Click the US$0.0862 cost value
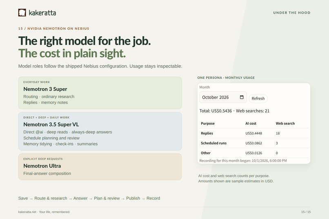329x219 pixels. click(x=253, y=143)
